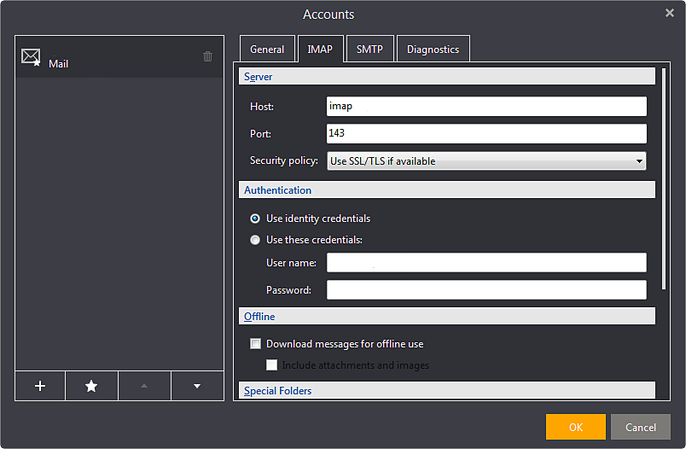Click the move account up arrow

pos(144,386)
